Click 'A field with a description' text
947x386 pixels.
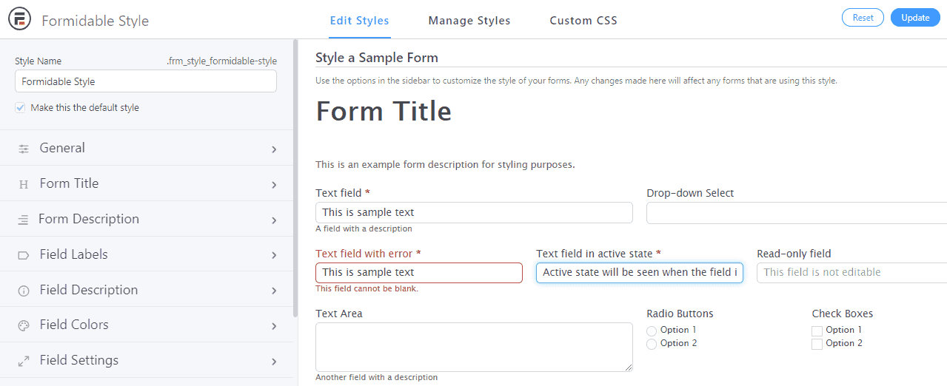tap(364, 229)
